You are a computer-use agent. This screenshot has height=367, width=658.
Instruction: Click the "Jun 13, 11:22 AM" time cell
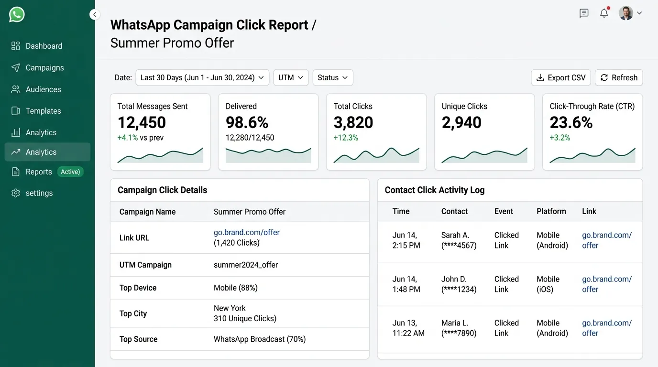408,328
